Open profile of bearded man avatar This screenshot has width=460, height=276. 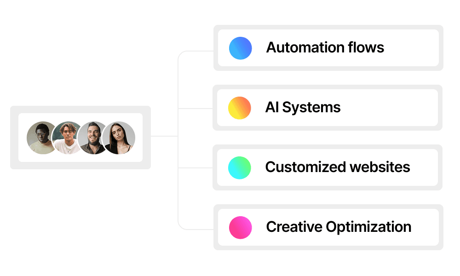tap(92, 138)
